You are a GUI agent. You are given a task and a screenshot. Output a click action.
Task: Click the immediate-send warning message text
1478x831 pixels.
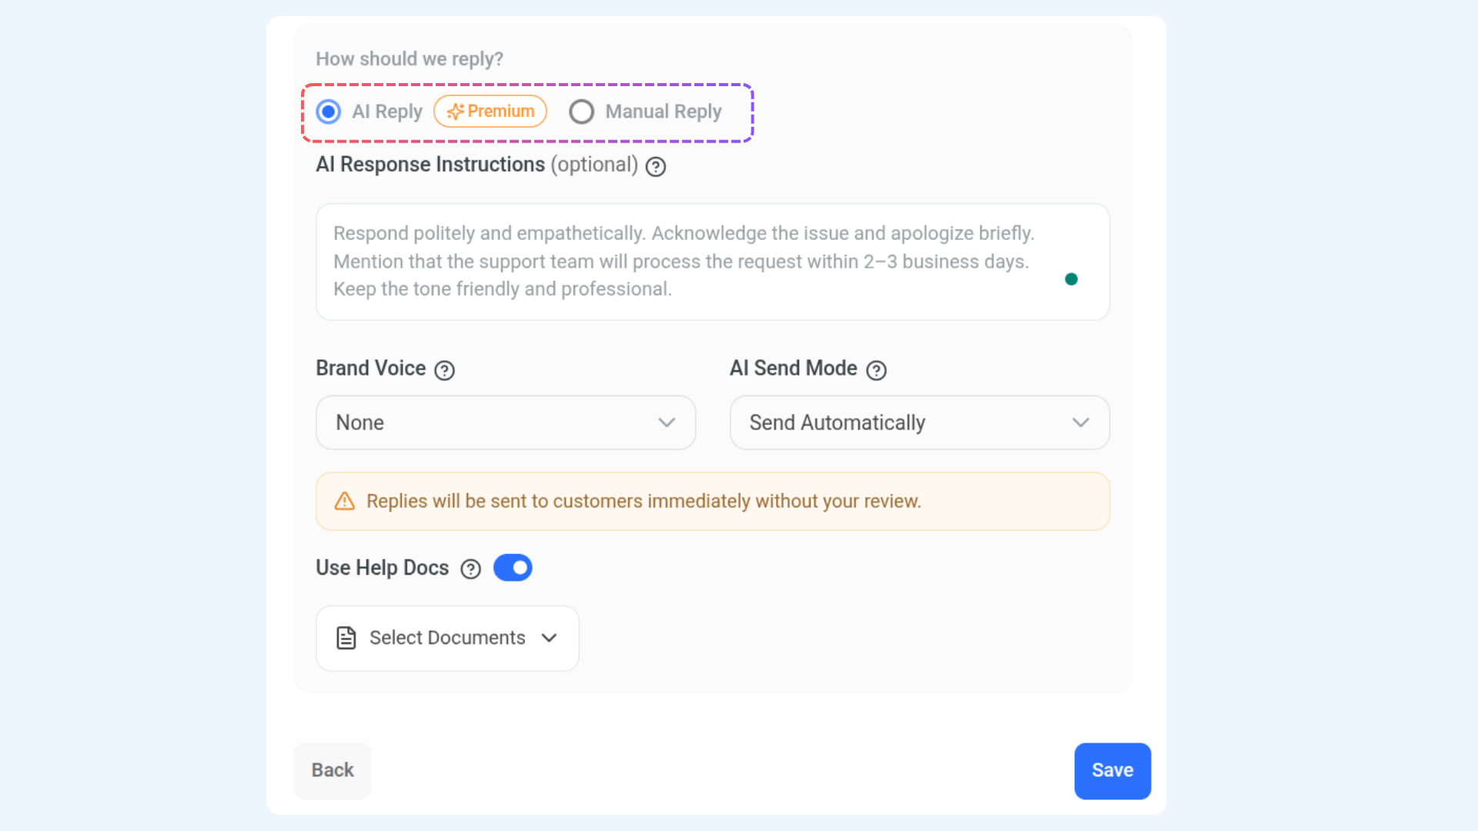pos(644,502)
